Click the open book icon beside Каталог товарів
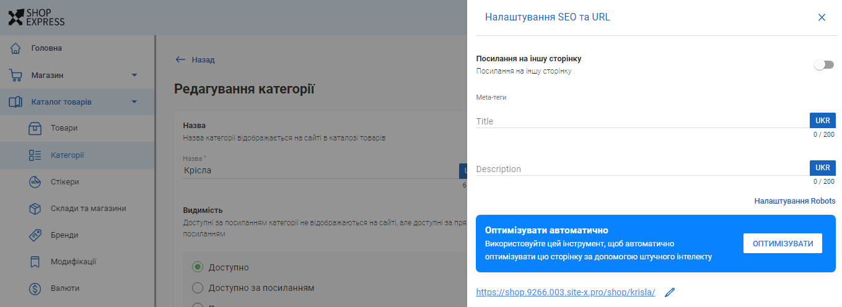842x307 pixels. tap(16, 102)
